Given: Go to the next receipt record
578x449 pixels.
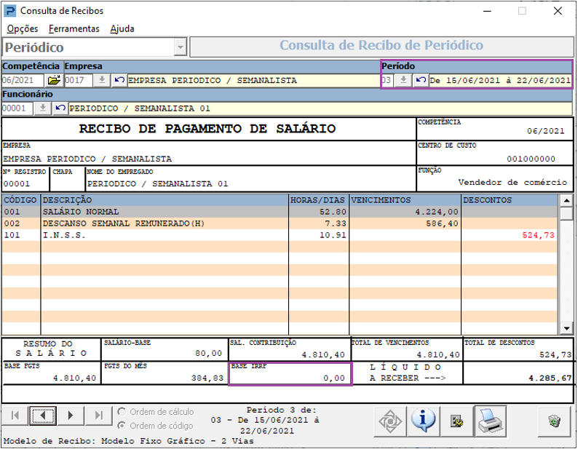Looking at the screenshot, I should point(71,416).
